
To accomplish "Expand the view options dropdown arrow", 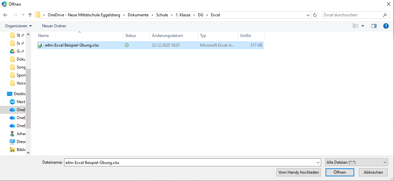I will [x=363, y=26].
